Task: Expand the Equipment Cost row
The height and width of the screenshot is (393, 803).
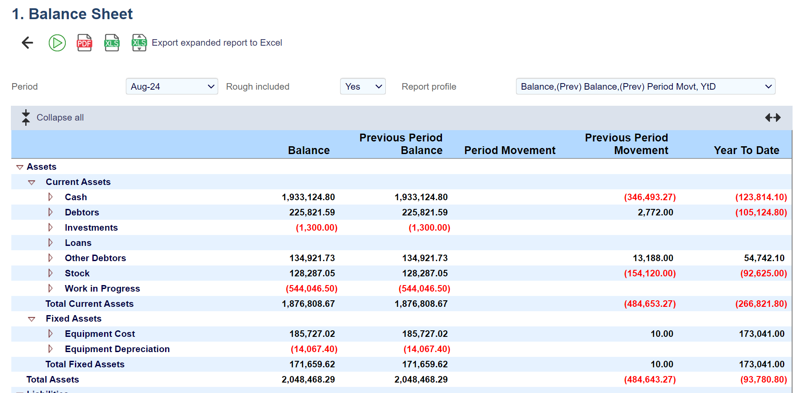Action: (51, 334)
